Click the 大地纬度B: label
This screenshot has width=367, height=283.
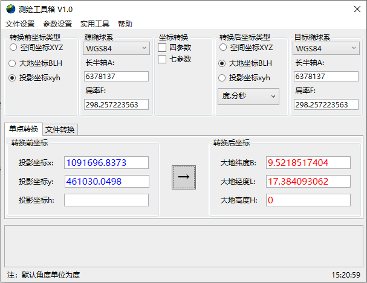(x=238, y=163)
